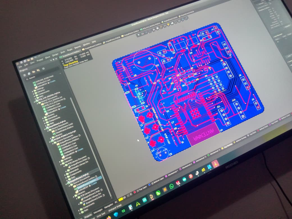Open the Arduino IDE taskbar icon

(145, 200)
